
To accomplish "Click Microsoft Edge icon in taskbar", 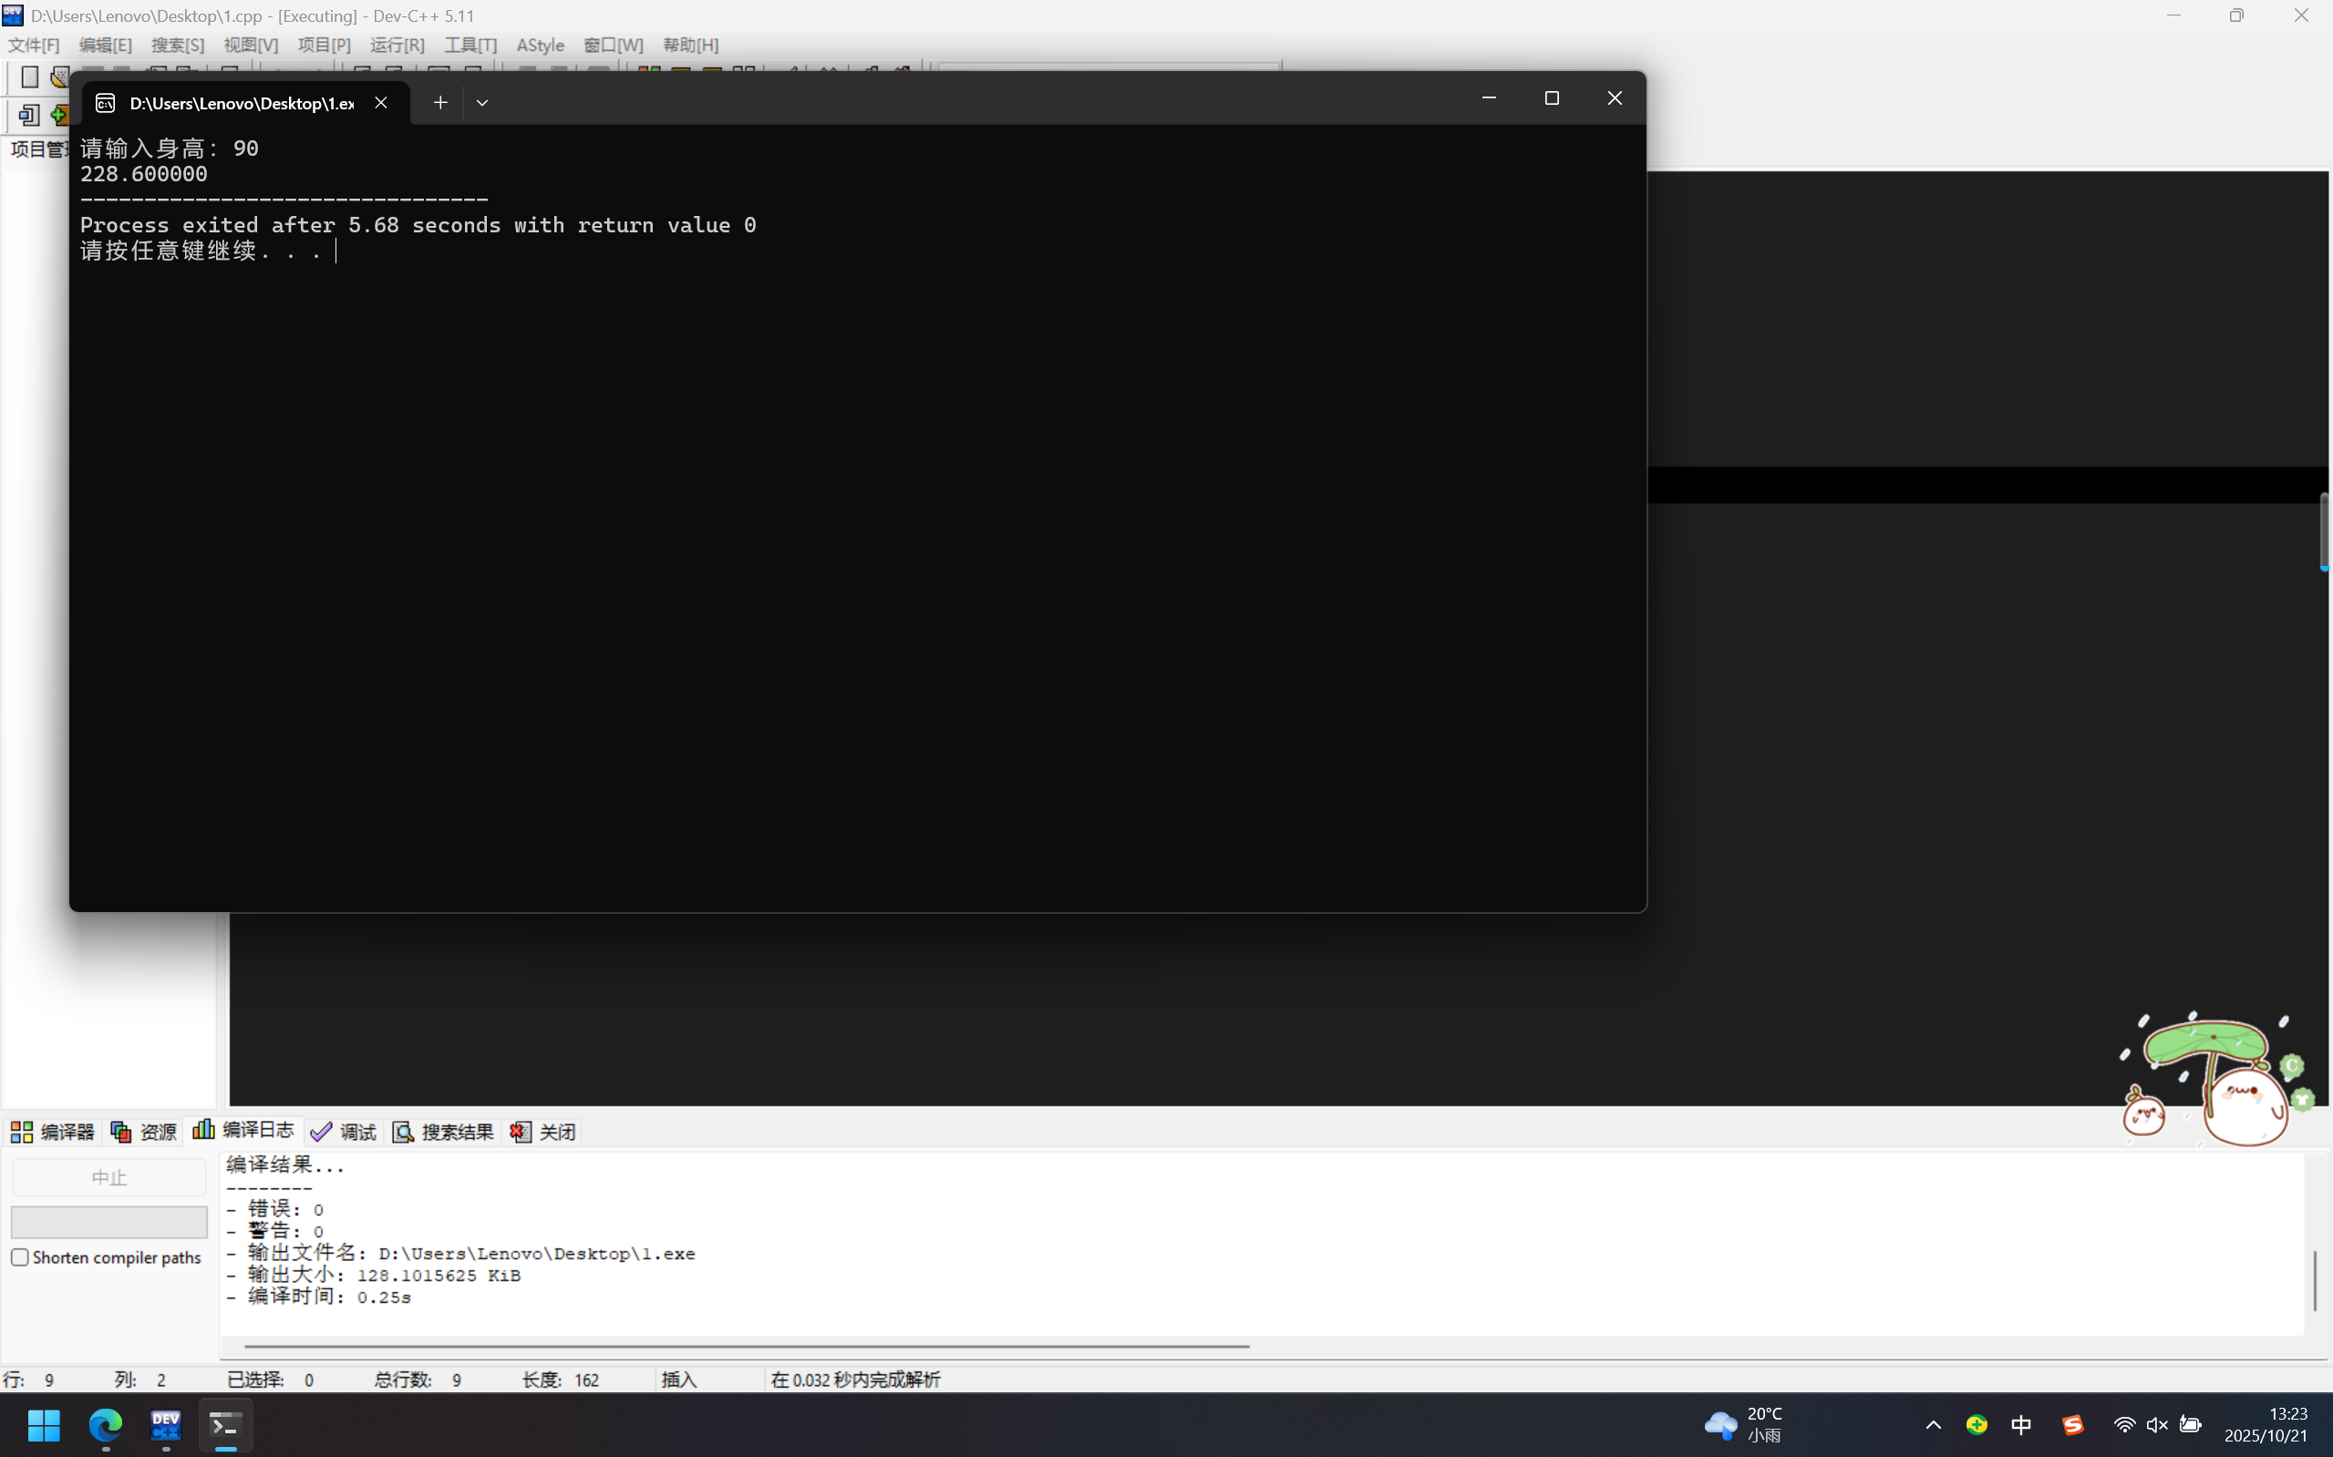I will [106, 1424].
